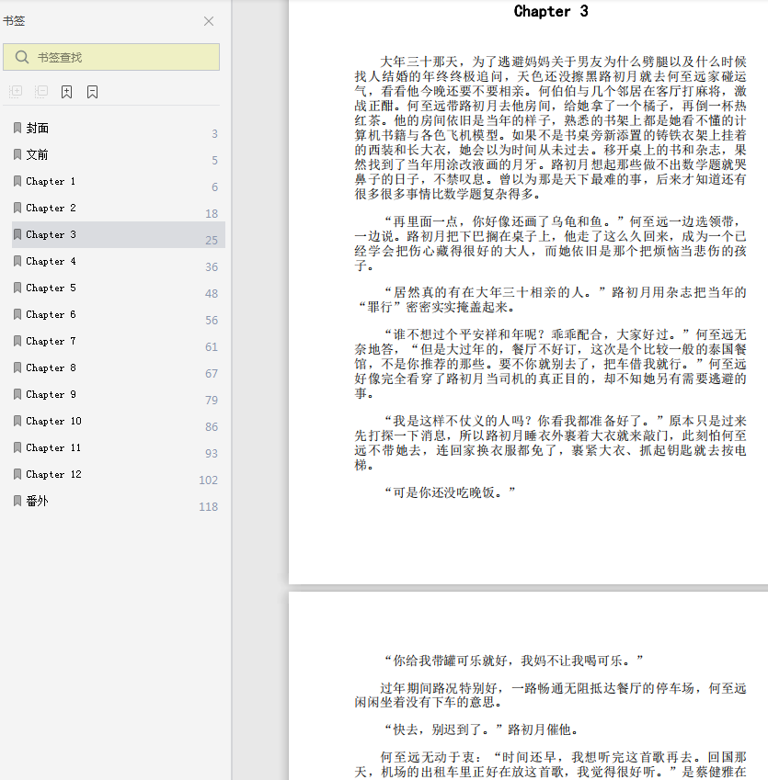The width and height of the screenshot is (768, 780).
Task: Click the add bookmark icon
Action: 67,92
